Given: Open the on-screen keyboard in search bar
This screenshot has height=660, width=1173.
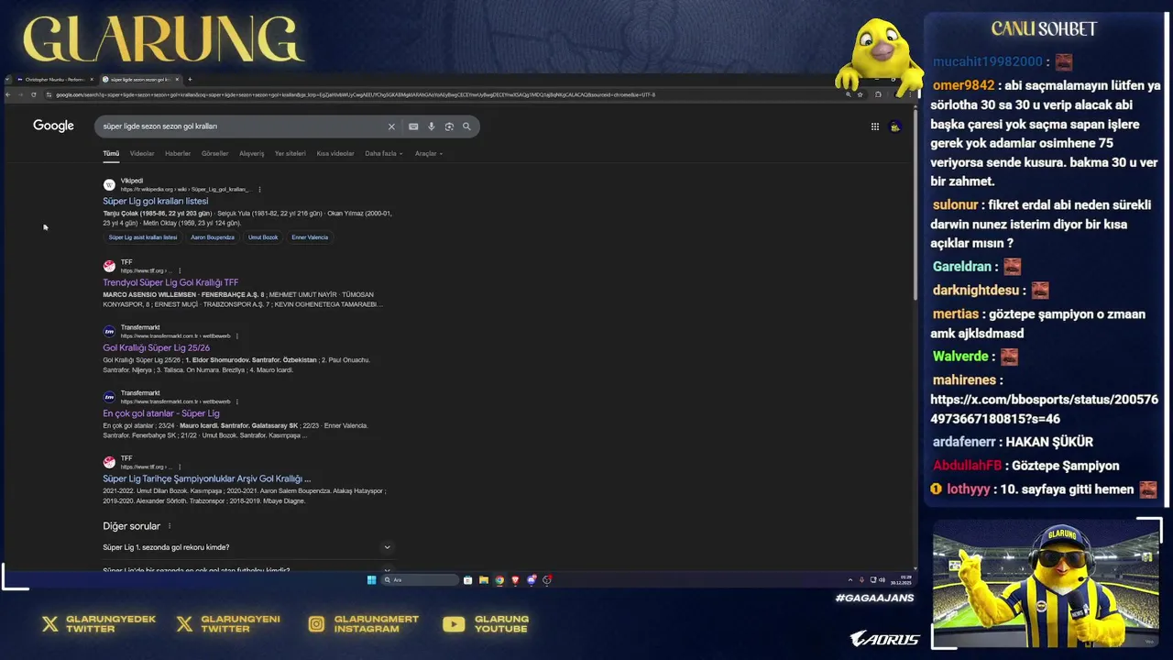Looking at the screenshot, I should tap(413, 126).
